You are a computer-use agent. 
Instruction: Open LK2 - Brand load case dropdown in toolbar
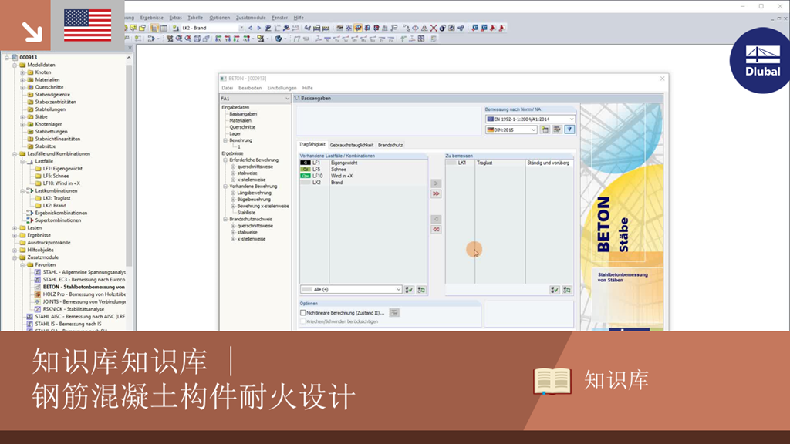(x=241, y=29)
